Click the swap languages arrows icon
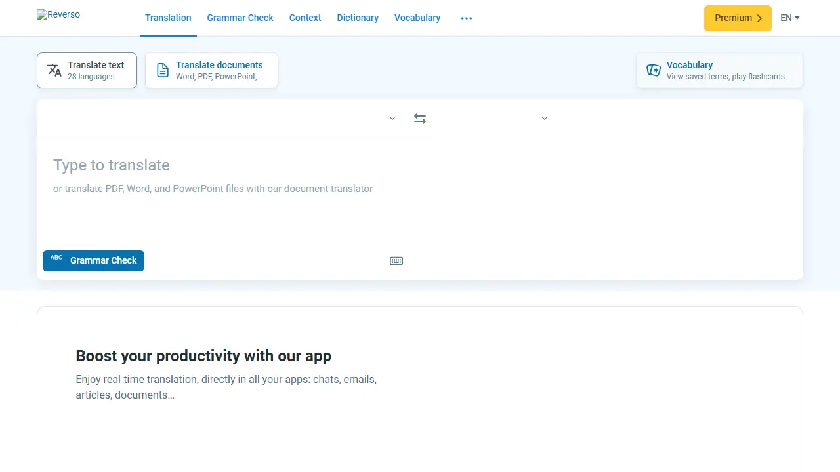 coord(420,119)
